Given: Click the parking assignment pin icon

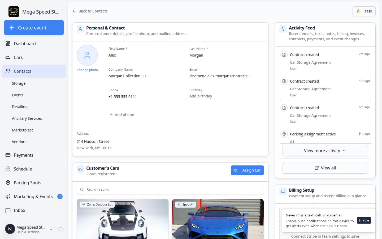Looking at the screenshot, I should [x=284, y=134].
